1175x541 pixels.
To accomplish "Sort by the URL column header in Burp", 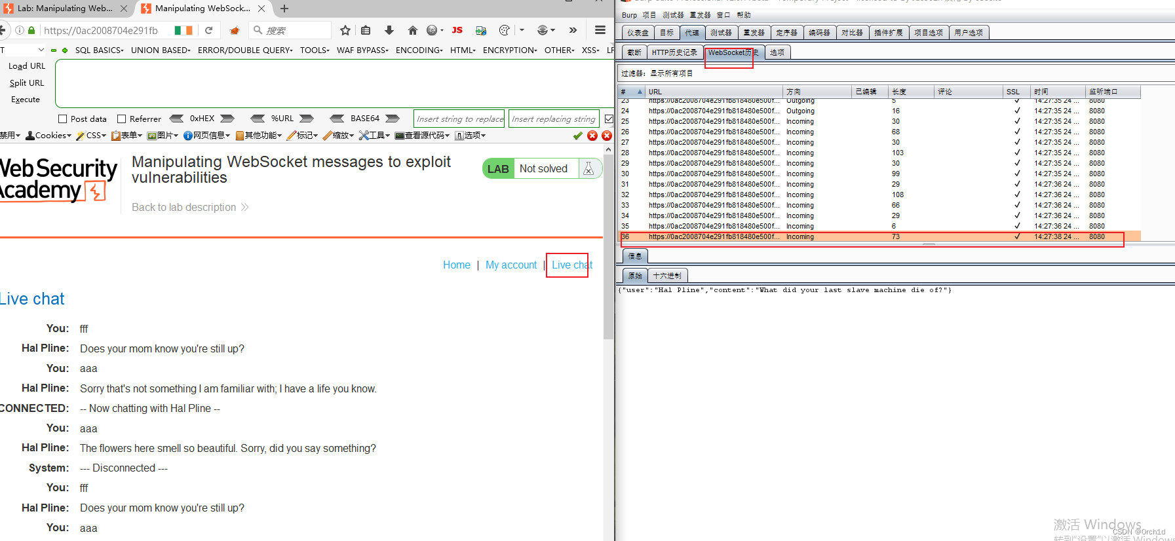I will pos(714,92).
